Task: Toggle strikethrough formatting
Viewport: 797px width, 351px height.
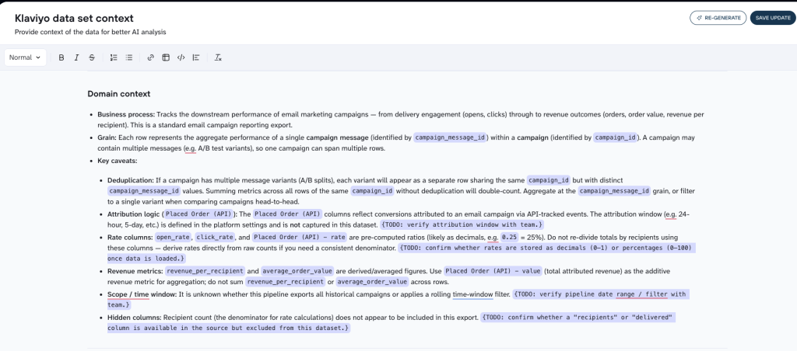Action: click(92, 57)
